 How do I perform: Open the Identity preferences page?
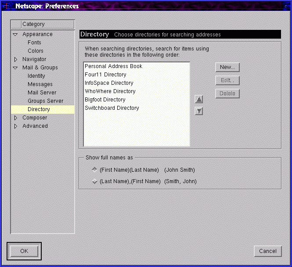(x=36, y=76)
